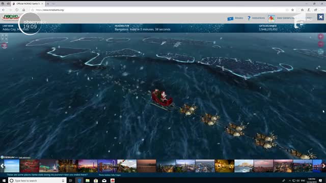Image resolution: width=326 pixels, height=183 pixels.
Task: Open Microsoft Edge from the taskbar
Action: [79, 180]
